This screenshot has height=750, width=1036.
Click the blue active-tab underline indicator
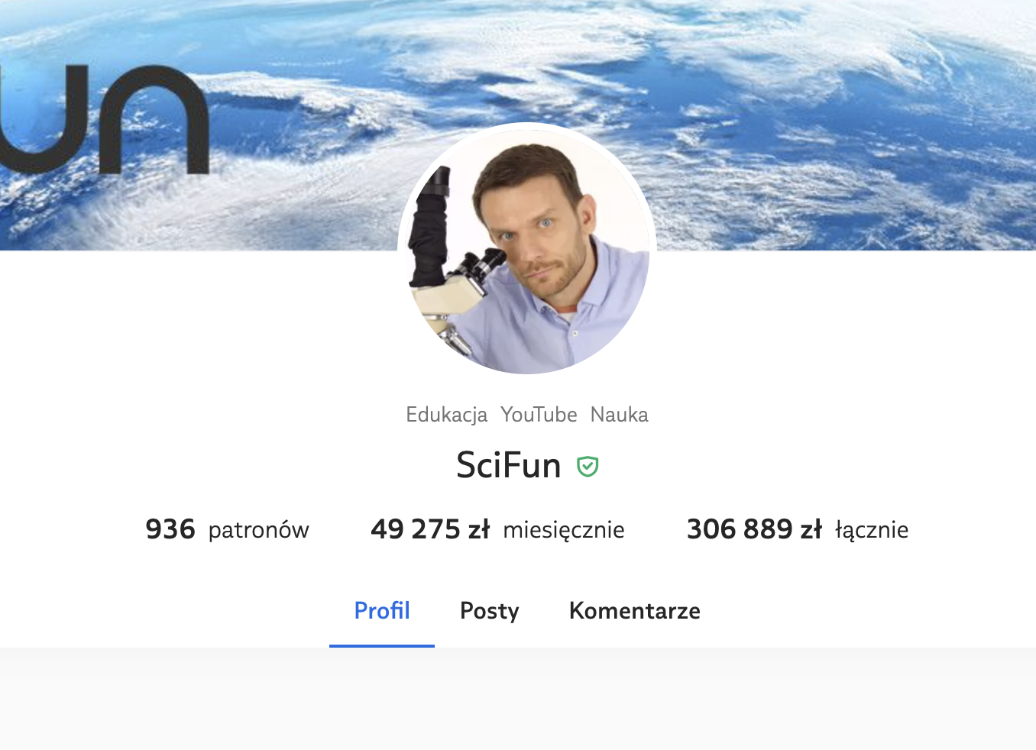point(382,645)
